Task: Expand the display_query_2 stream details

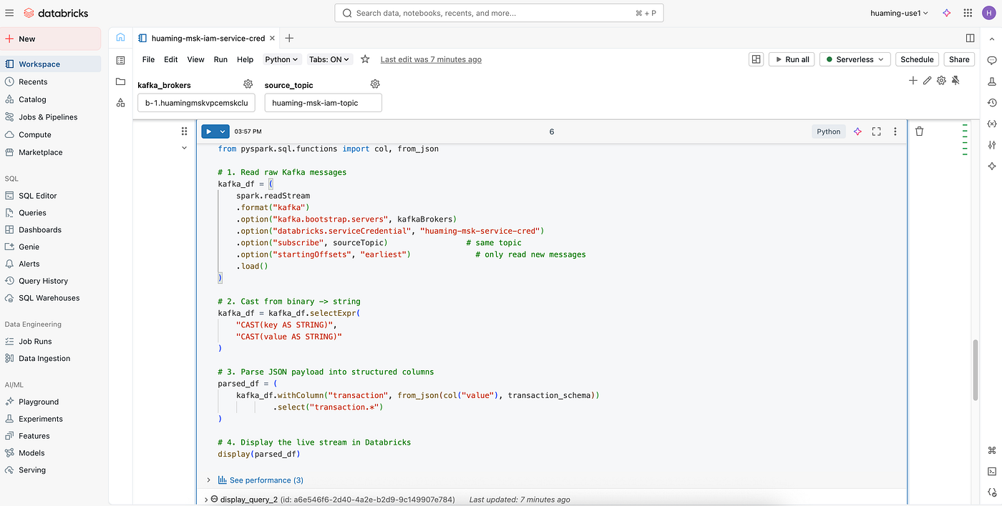Action: (x=206, y=500)
